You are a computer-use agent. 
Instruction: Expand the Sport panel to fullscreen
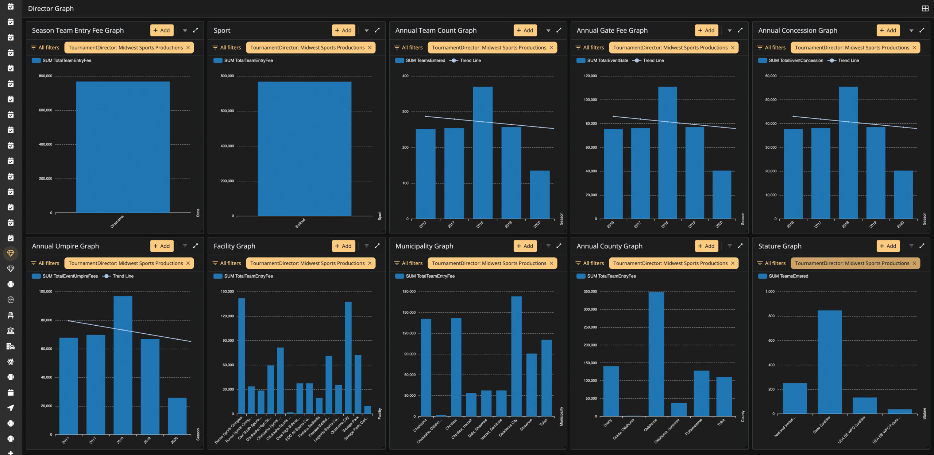(x=377, y=30)
